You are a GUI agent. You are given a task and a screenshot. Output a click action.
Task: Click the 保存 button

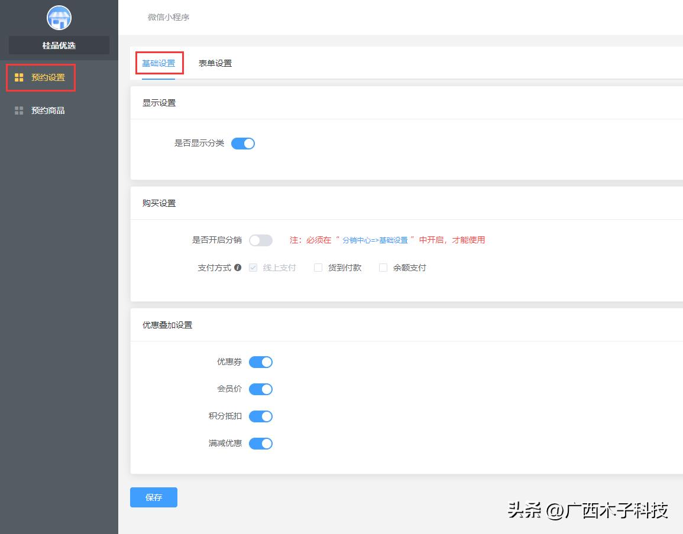pyautogui.click(x=153, y=497)
